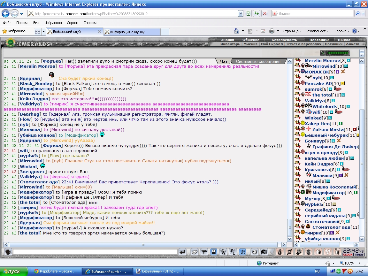Open the recent pages dropdown arrow
The width and height of the screenshot is (368, 276).
tap(22, 14)
